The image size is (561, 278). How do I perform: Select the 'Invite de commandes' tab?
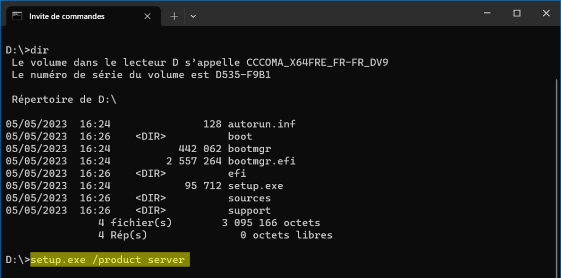coord(67,16)
